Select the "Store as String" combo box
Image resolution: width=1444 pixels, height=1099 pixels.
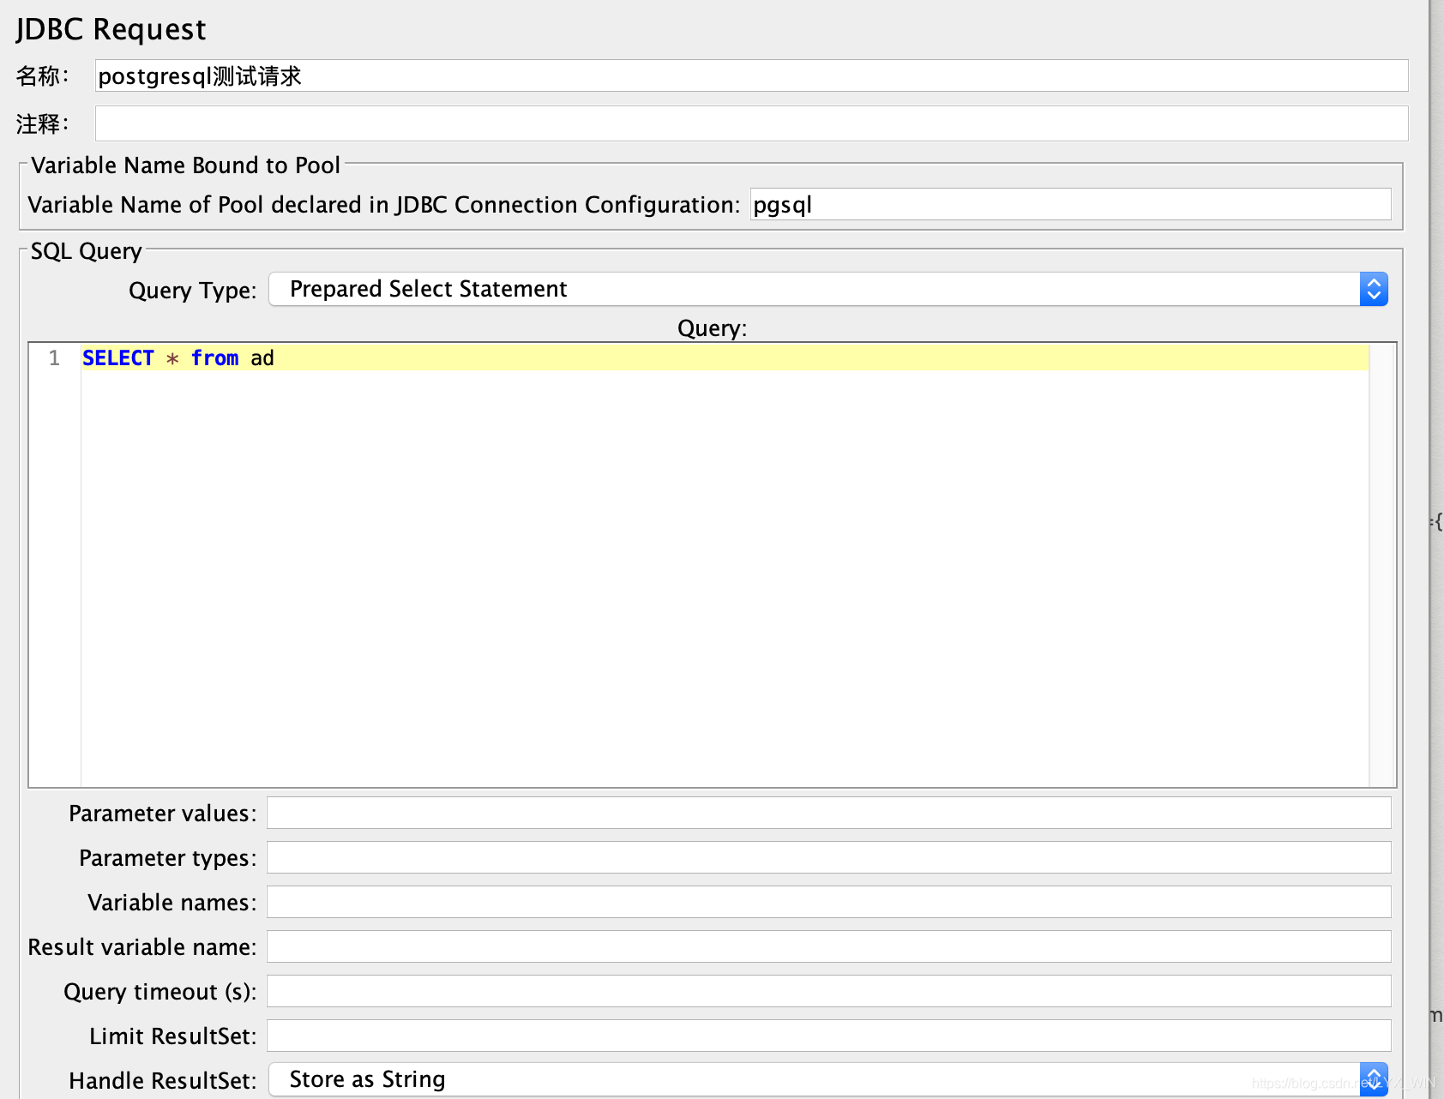tap(600, 1079)
